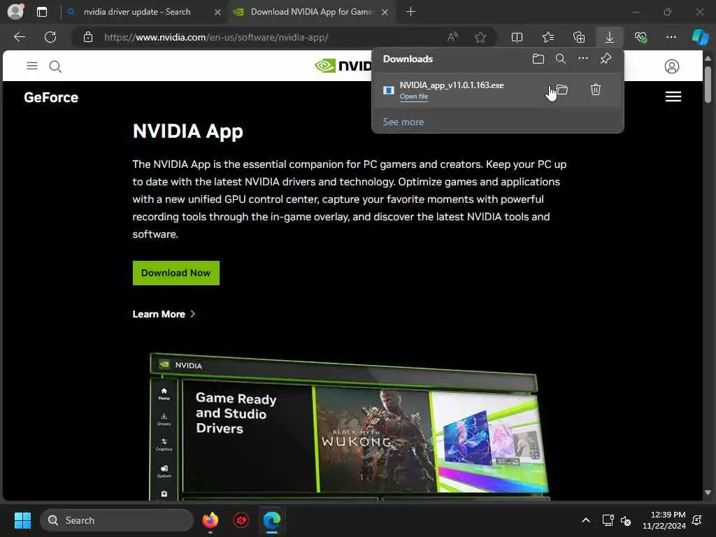Image resolution: width=716 pixels, height=537 pixels.
Task: Open Edge Settings and more ellipsis
Action: (671, 37)
